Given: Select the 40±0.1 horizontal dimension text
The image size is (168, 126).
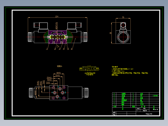Looking at the screenshot, I should (x=59, y=73).
